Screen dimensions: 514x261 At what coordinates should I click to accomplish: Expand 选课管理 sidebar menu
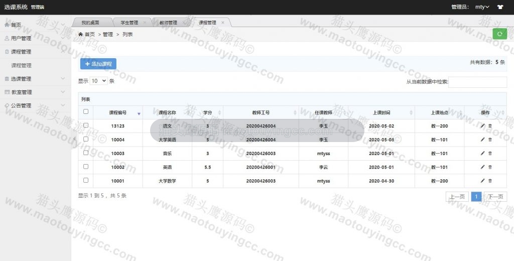(36, 79)
